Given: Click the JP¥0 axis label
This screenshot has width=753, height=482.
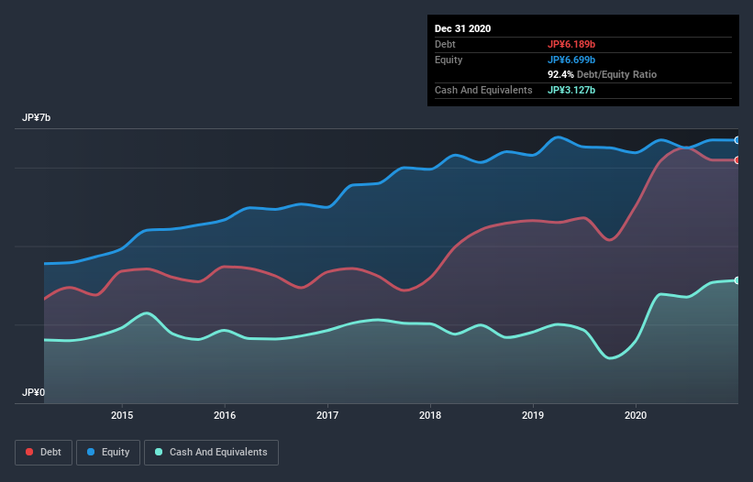Looking at the screenshot, I should 33,392.
